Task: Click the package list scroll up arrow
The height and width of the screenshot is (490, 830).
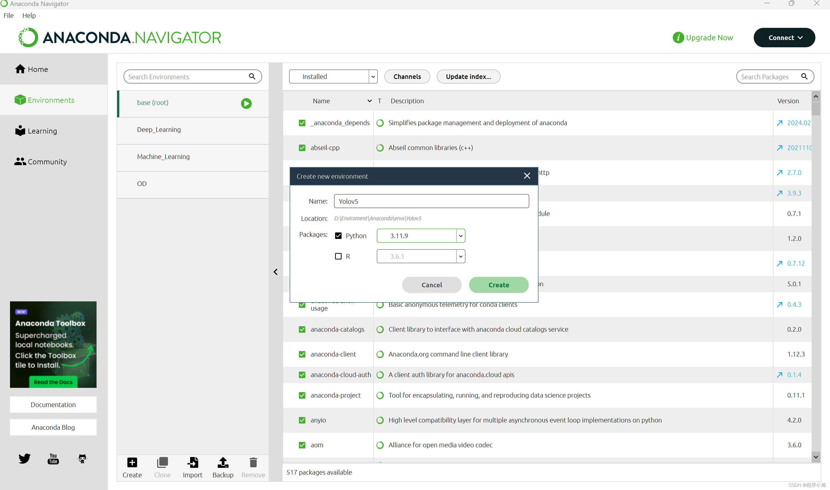Action: (x=815, y=96)
